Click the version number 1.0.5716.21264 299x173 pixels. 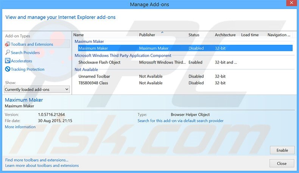coord(51,115)
